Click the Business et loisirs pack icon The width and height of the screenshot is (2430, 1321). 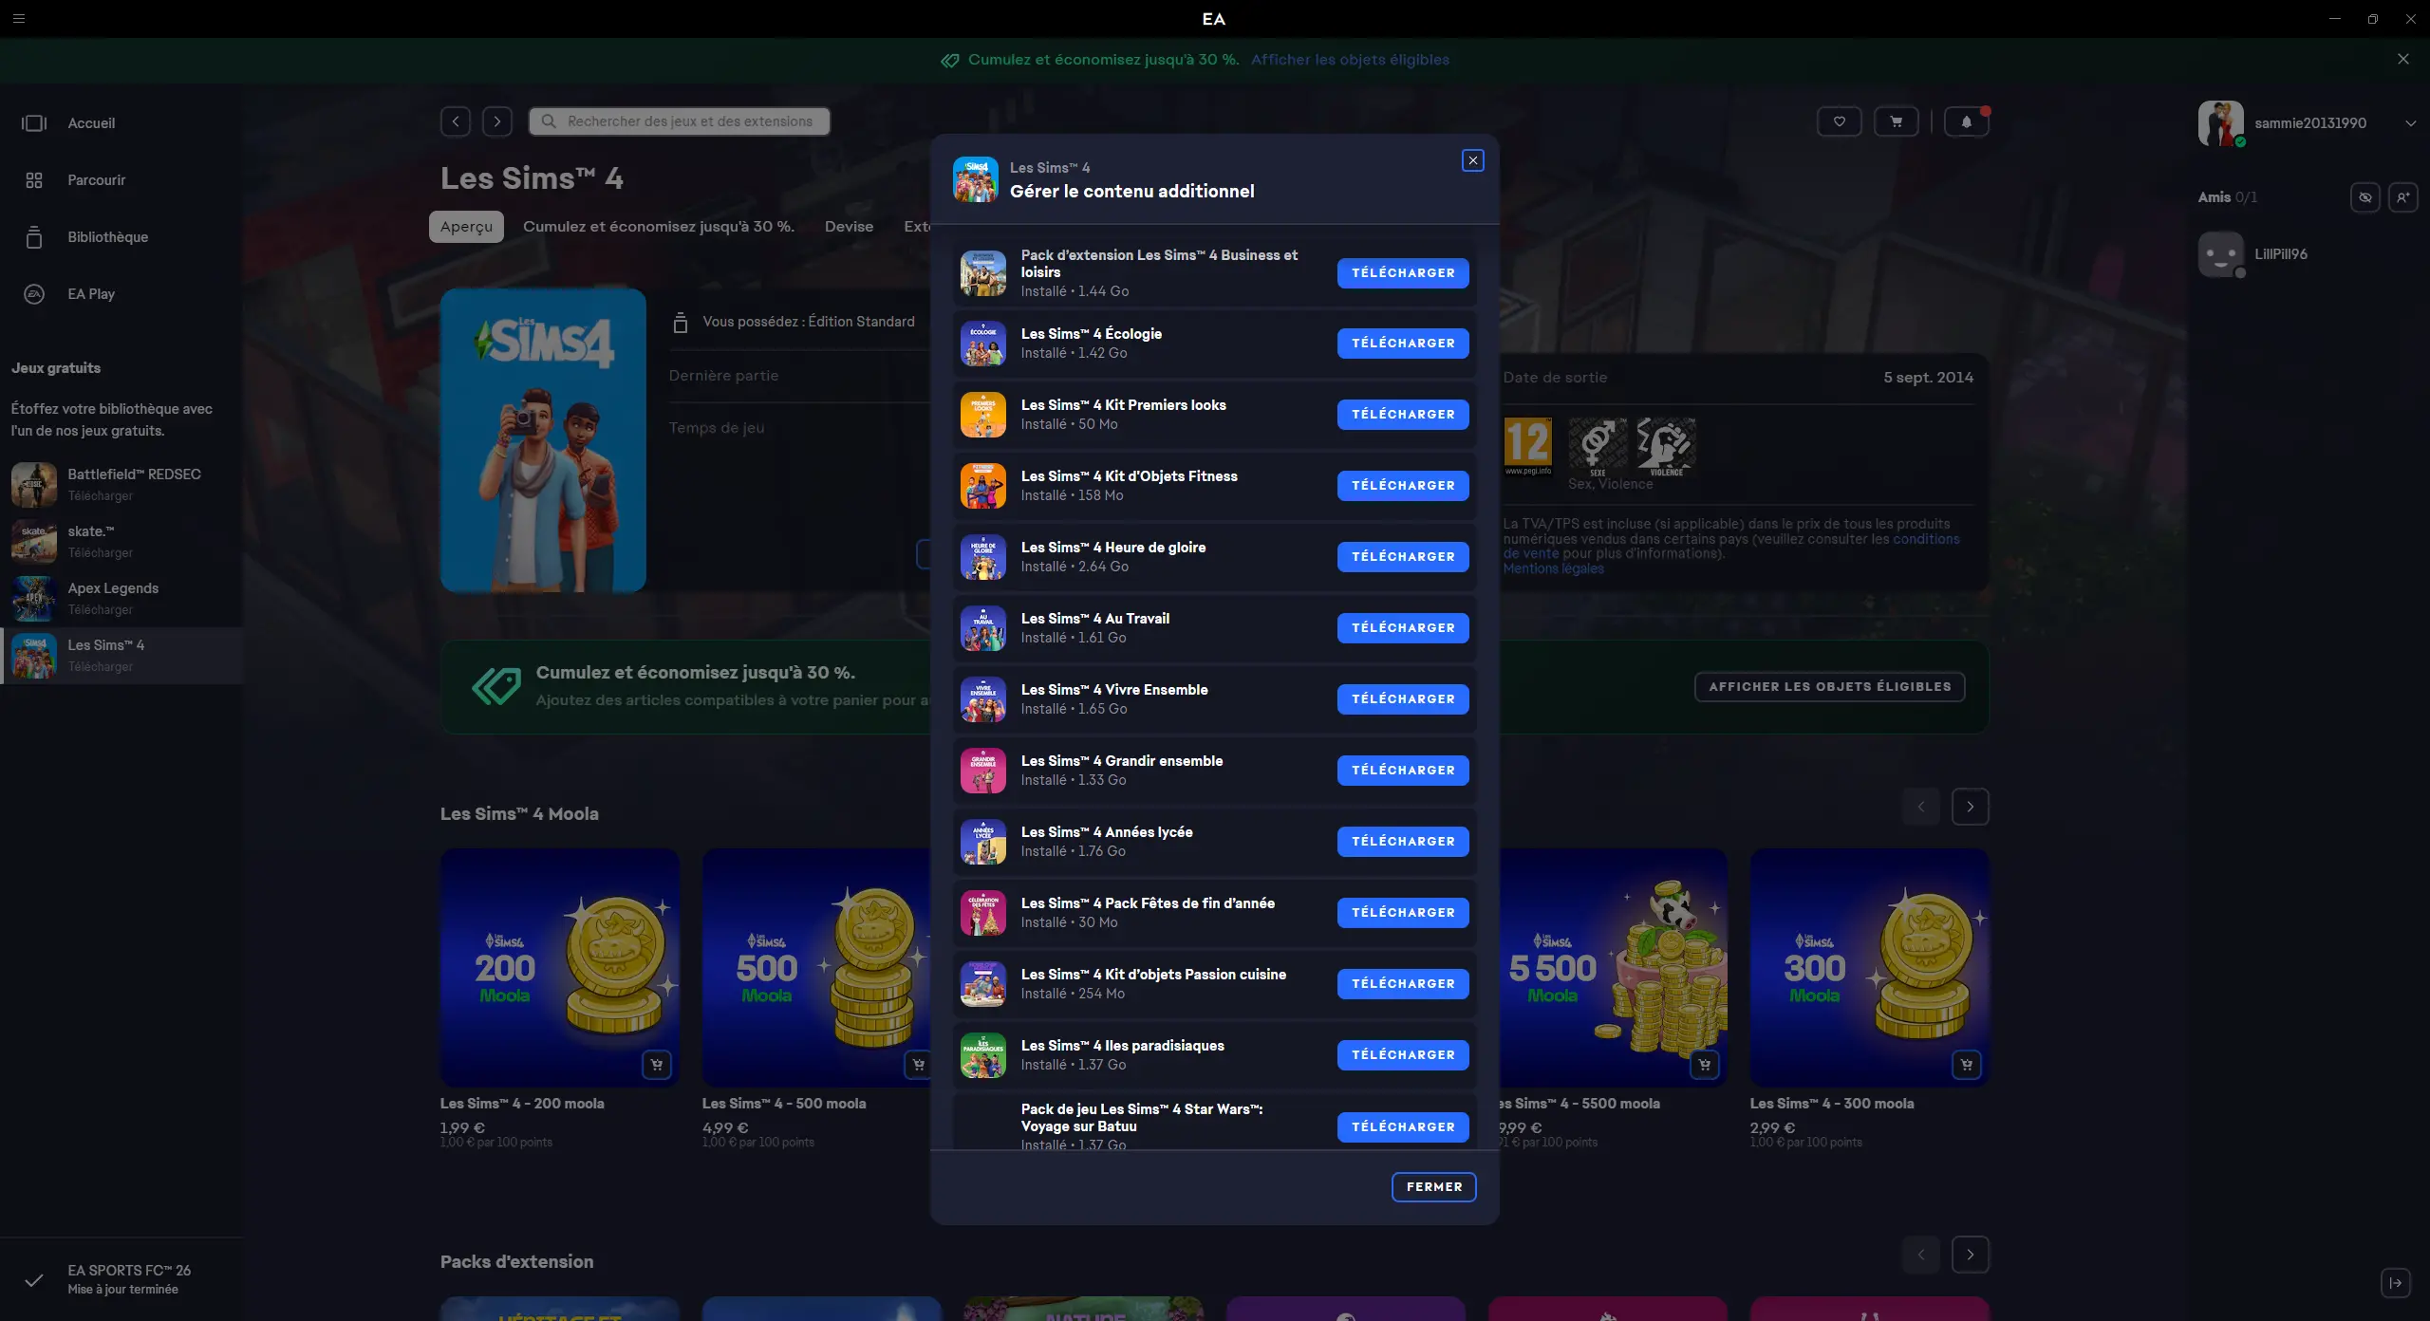coord(983,273)
